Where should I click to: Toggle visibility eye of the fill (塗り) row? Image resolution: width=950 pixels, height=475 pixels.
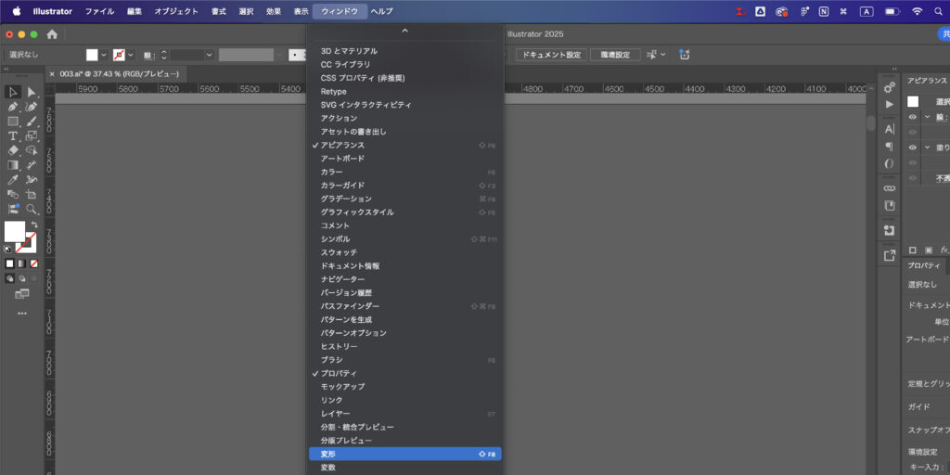913,147
